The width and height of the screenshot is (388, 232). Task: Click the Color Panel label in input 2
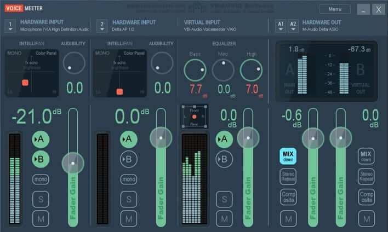(x=134, y=53)
